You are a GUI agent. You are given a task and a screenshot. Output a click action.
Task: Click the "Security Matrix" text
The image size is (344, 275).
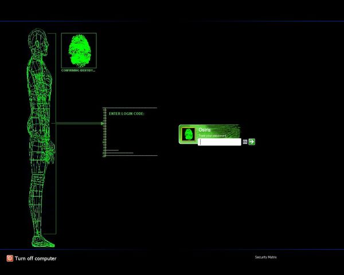tap(265, 257)
